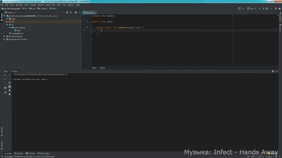Image resolution: width=282 pixels, height=158 pixels.
Task: Click run gutter arrow next to class Main
Action: 87,22
